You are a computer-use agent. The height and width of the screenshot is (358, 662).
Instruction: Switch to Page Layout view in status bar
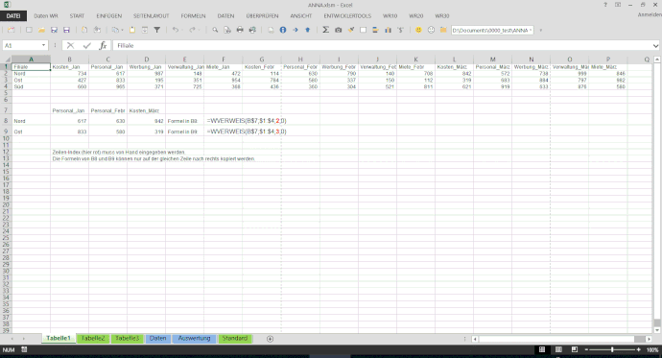[558, 349]
